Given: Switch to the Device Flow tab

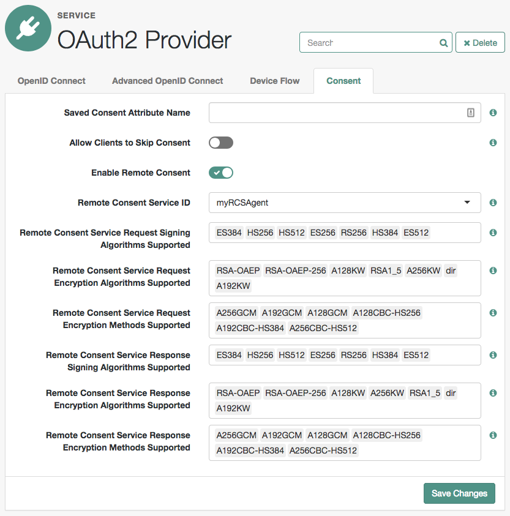Looking at the screenshot, I should point(274,80).
